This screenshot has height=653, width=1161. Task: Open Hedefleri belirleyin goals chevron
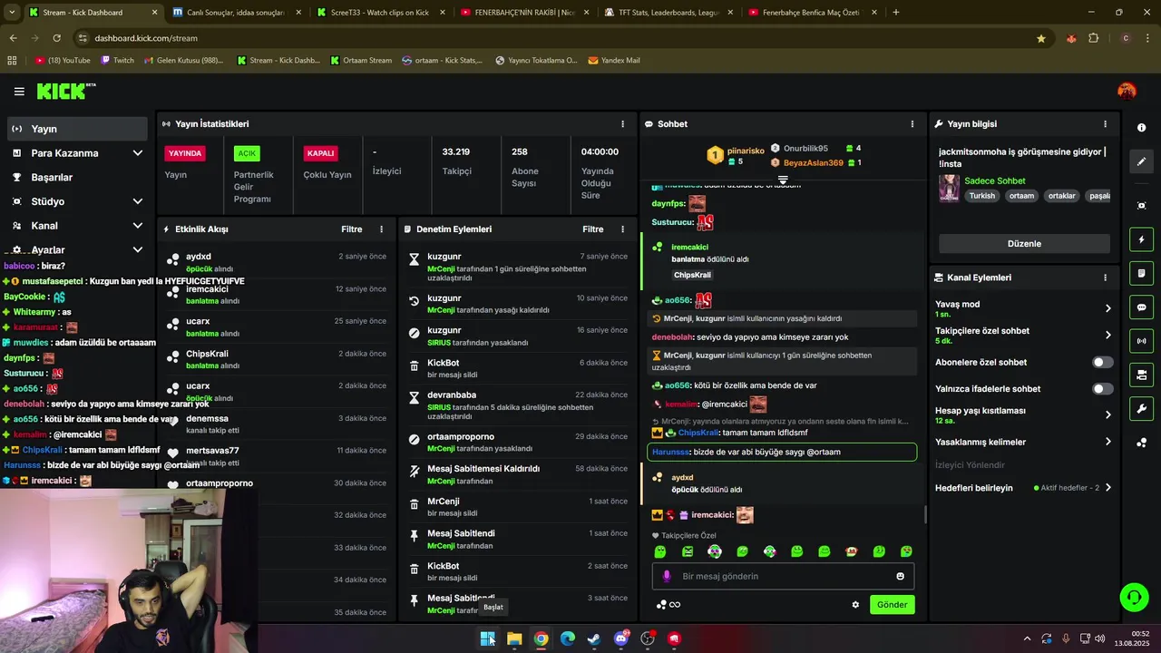point(1107,488)
